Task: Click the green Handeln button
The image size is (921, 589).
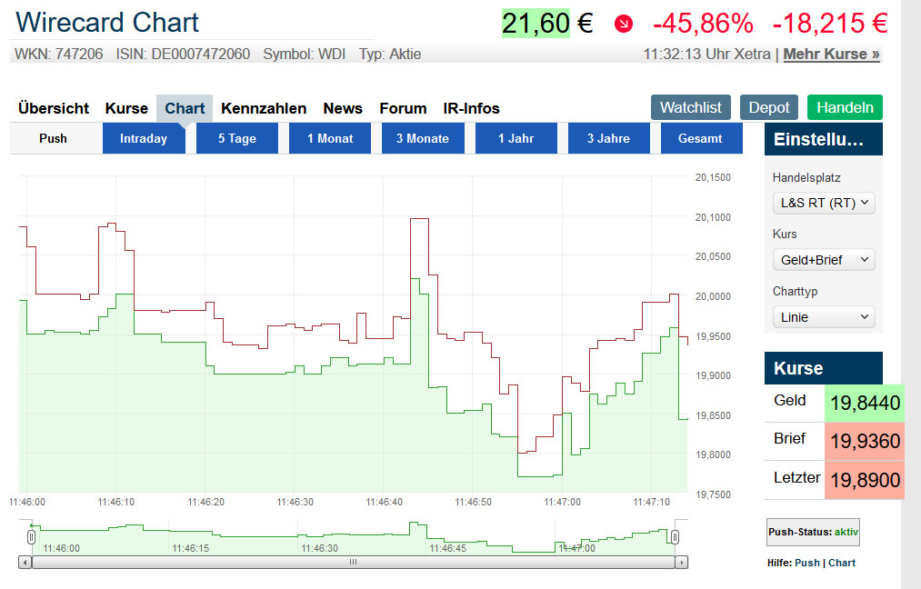Action: (845, 107)
